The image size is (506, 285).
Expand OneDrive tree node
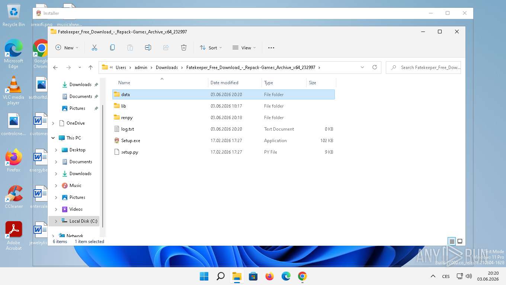(53, 123)
